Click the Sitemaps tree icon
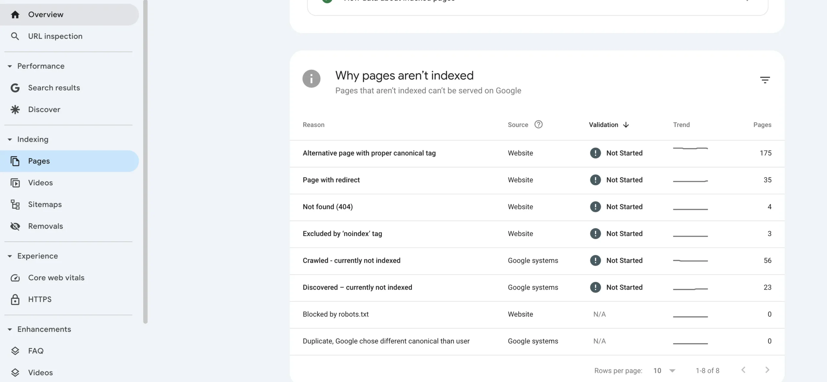 click(x=15, y=204)
